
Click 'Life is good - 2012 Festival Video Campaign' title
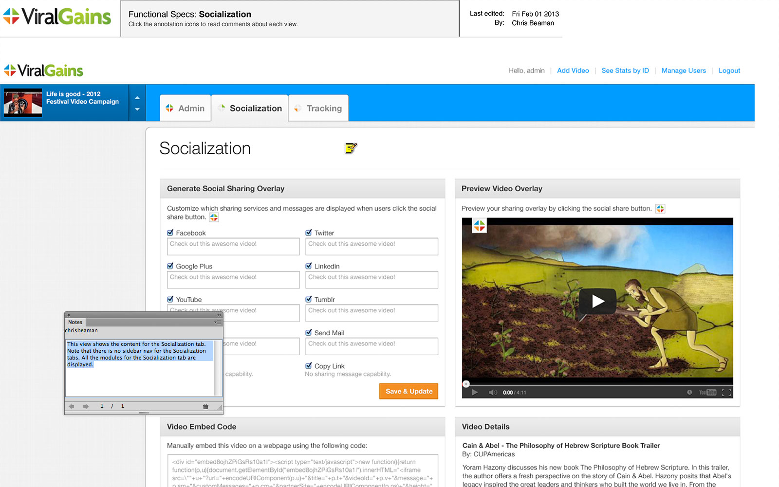click(82, 98)
